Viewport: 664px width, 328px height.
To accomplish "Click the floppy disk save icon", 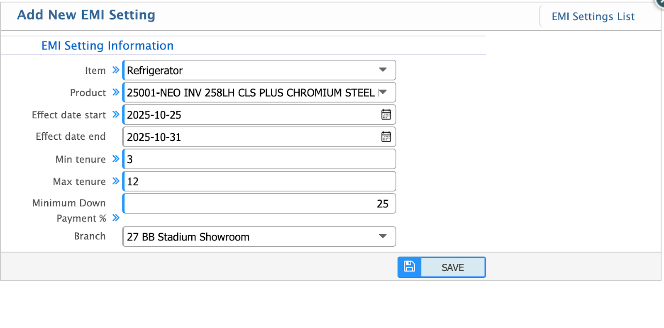I will point(409,267).
